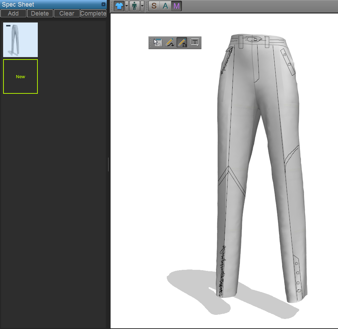The height and width of the screenshot is (329, 338).
Task: Open the avatar display dropdown arrow
Action: 142,6
